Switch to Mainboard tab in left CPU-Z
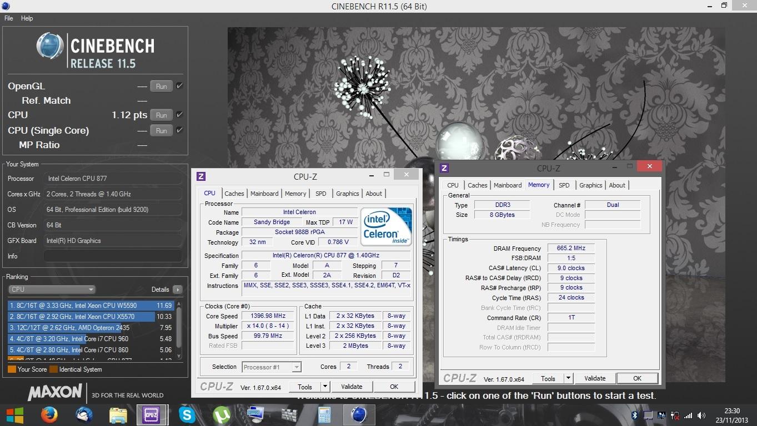 point(264,194)
